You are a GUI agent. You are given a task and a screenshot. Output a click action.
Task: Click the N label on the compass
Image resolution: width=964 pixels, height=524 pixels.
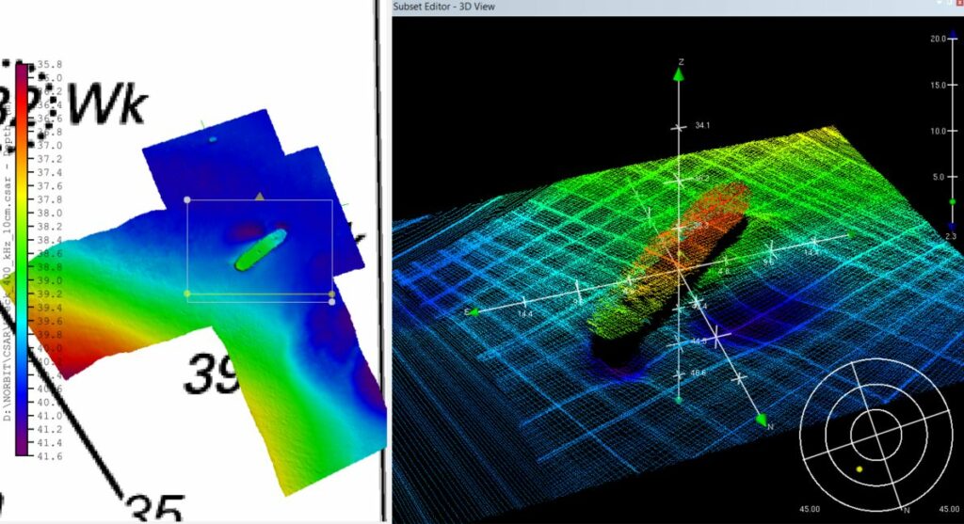pyautogui.click(x=907, y=511)
